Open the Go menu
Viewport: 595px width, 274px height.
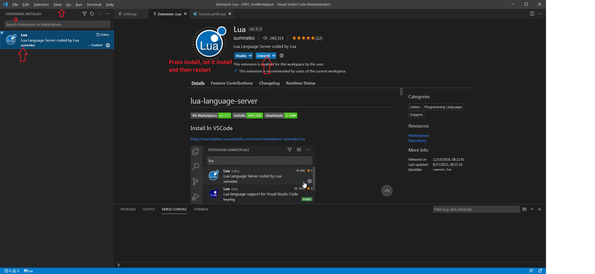pos(68,4)
